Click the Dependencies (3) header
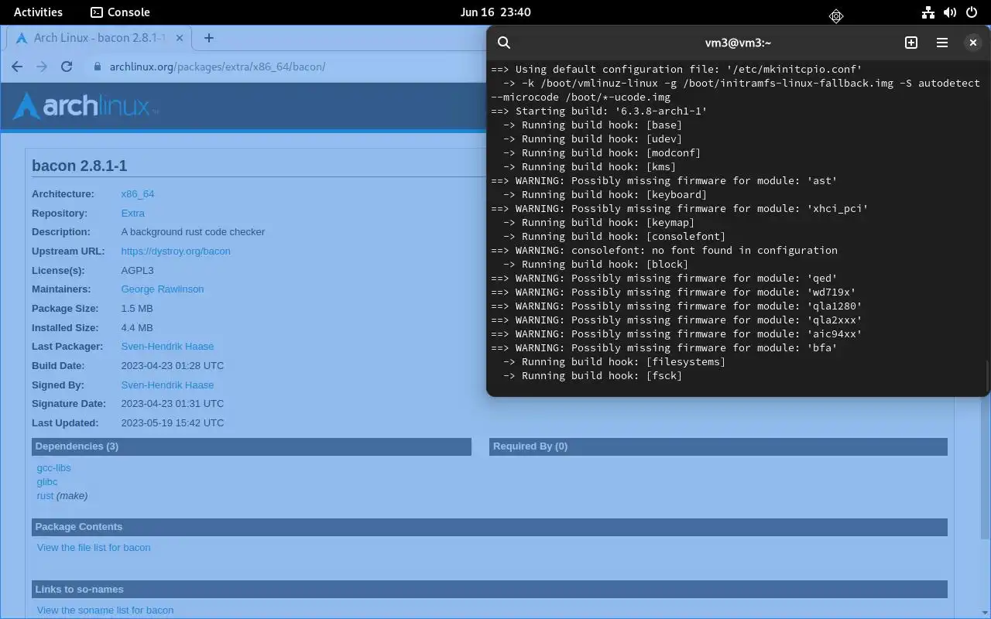 tap(252, 446)
